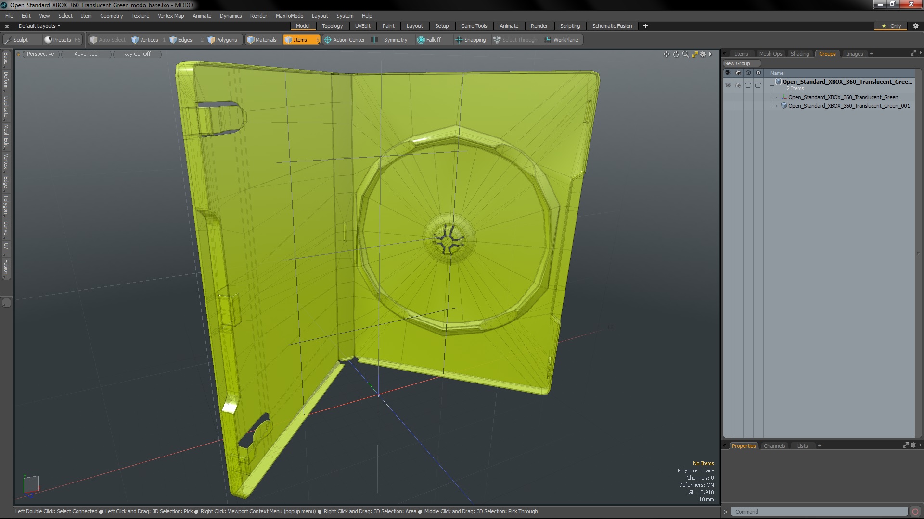924x519 pixels.
Task: Click the viewport maximize arrows icon
Action: pyautogui.click(x=694, y=54)
